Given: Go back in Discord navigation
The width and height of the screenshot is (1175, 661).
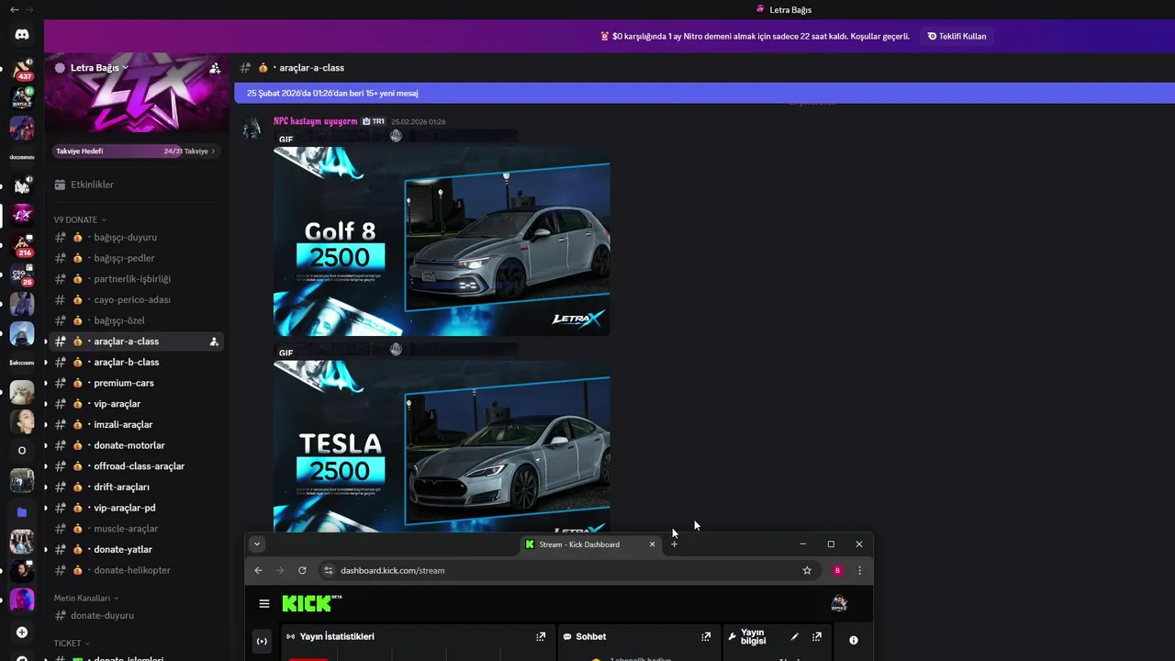Looking at the screenshot, I should 14,9.
